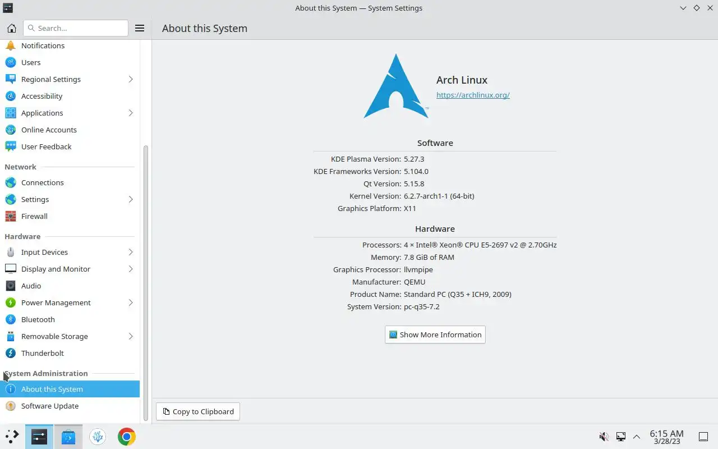
Task: Click the Connections globe icon
Action: click(10, 182)
